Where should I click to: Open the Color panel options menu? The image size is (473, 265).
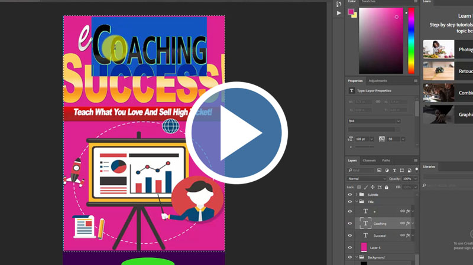[x=416, y=2]
